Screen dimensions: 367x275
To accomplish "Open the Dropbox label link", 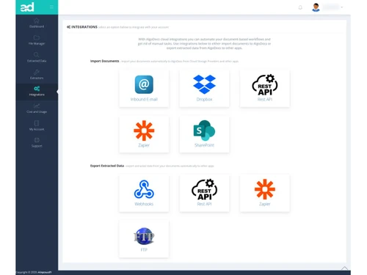I will point(204,99).
